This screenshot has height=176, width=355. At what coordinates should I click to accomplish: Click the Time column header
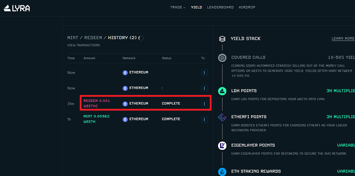(71, 58)
